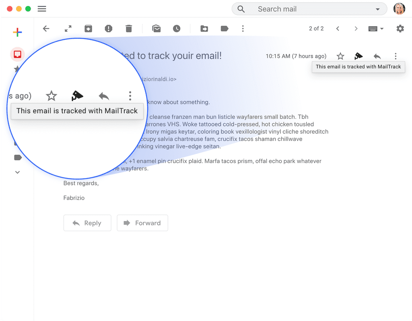Go to the newer email arrow
Viewport: 412px width, 321px height.
pos(338,29)
